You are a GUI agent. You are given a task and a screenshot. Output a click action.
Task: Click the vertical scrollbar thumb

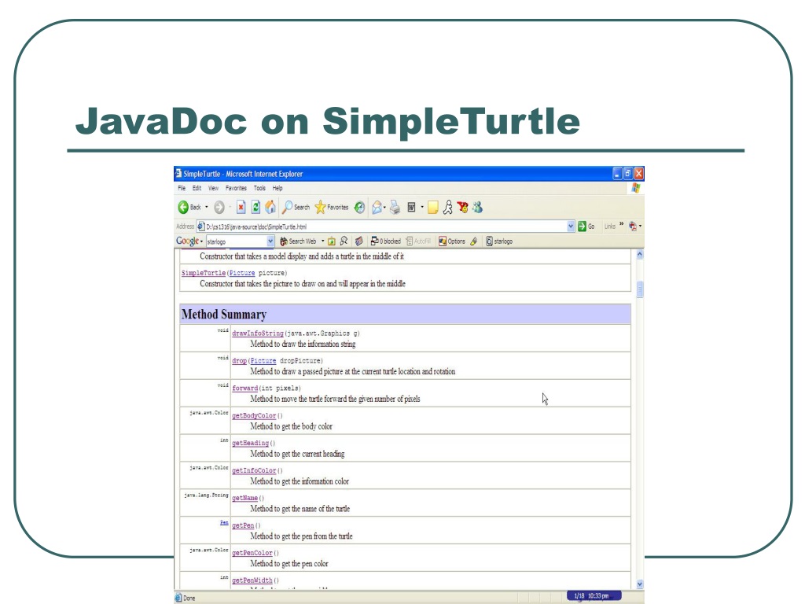point(640,289)
